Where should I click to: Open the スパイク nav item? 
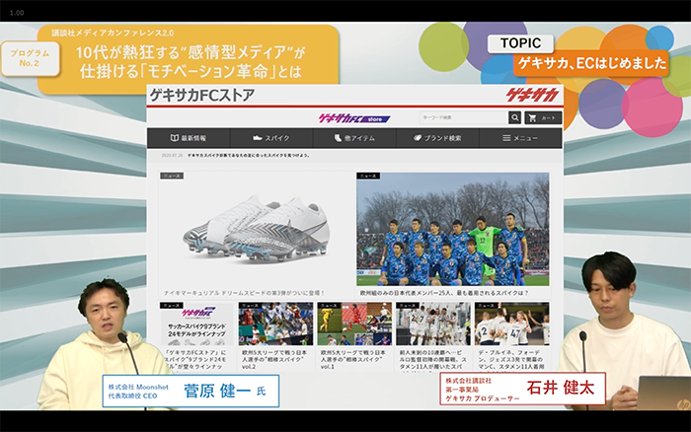[x=271, y=138]
